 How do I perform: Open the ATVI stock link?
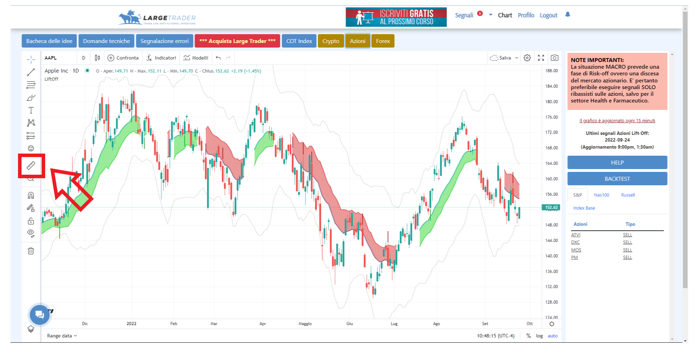(x=575, y=235)
